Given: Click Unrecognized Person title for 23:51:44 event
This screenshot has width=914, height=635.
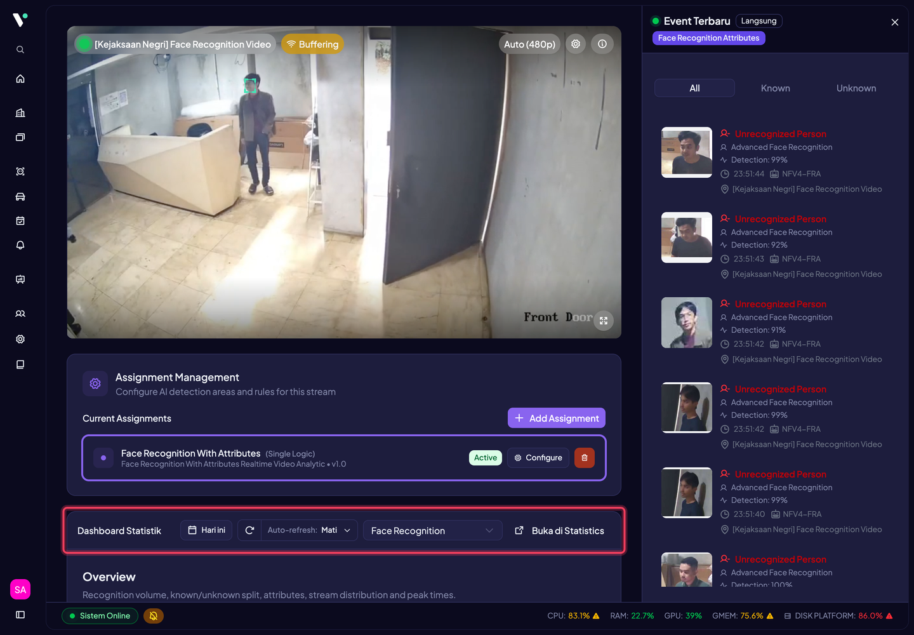Looking at the screenshot, I should click(x=780, y=134).
